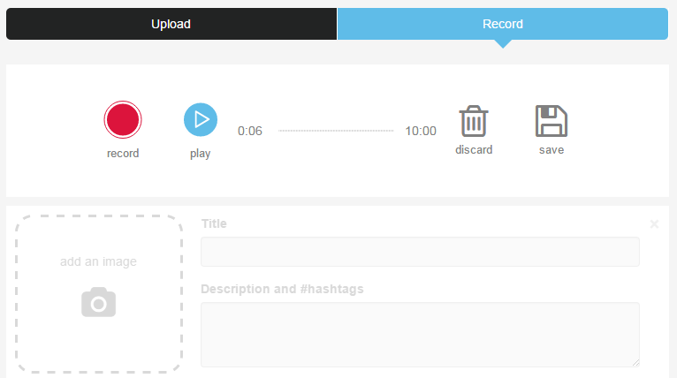677x378 pixels.
Task: Click the "record" label text
Action: pyautogui.click(x=123, y=153)
